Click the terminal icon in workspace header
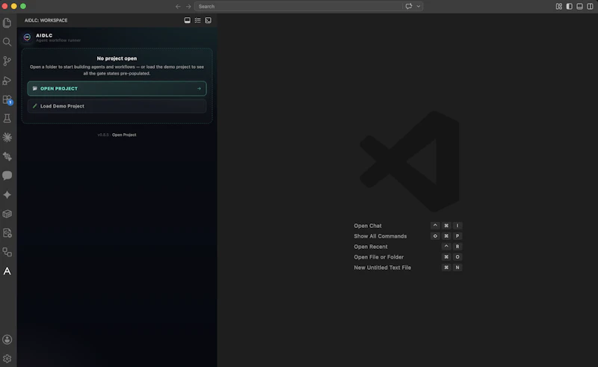This screenshot has width=598, height=367. tap(208, 20)
